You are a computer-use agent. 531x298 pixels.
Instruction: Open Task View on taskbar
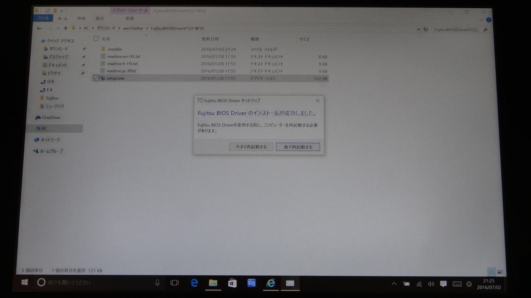(x=175, y=283)
